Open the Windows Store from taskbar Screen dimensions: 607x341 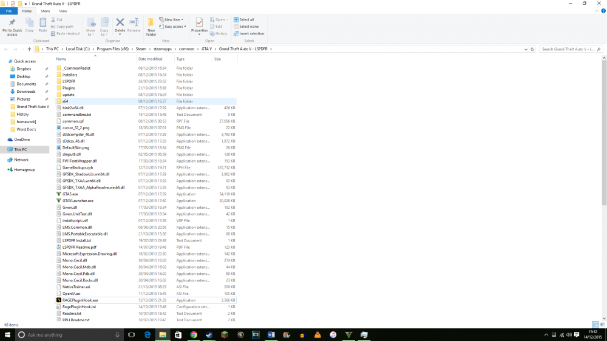[178, 335]
